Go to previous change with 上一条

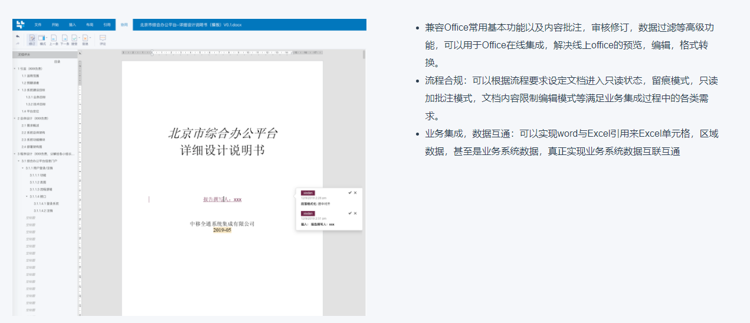point(54,39)
